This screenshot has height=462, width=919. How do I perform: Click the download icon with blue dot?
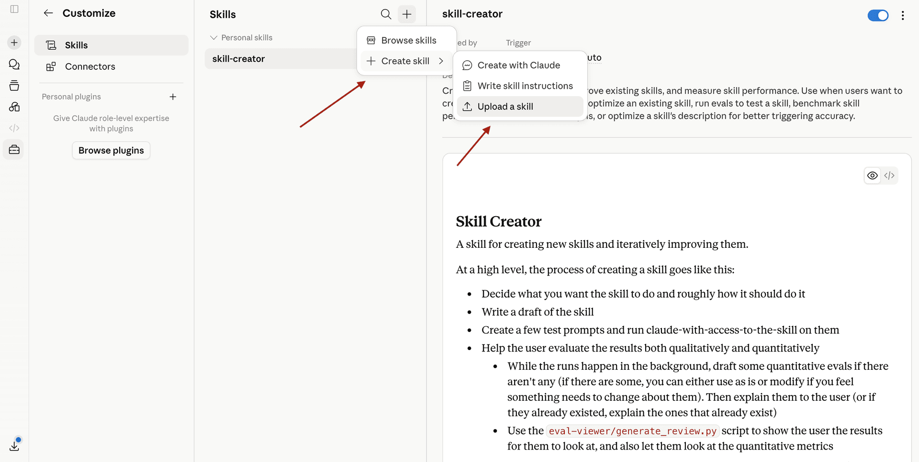(14, 445)
